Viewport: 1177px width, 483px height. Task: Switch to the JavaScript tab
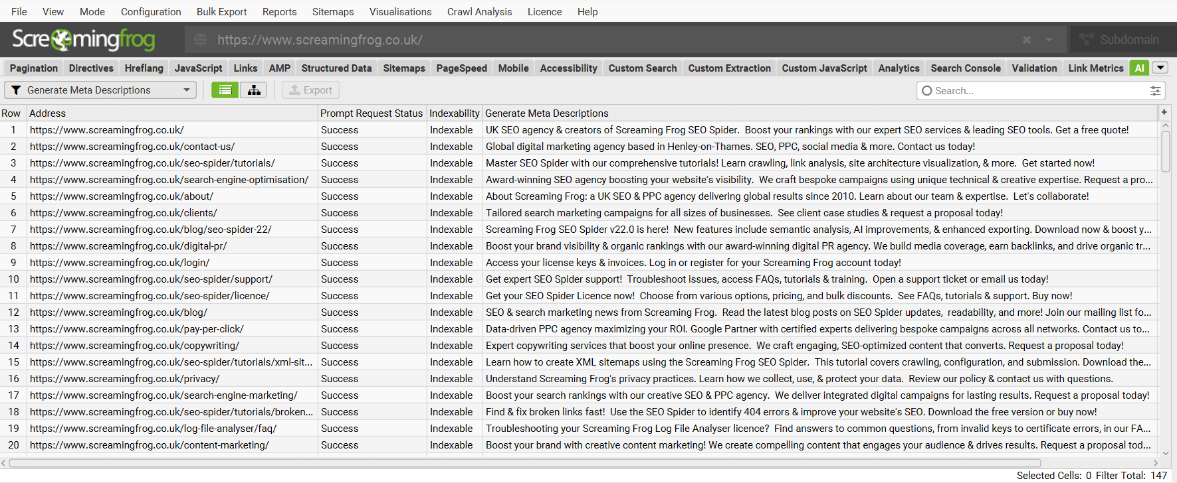(x=199, y=68)
